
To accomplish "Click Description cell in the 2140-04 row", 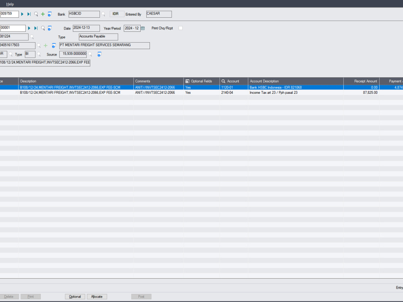I will (76, 93).
